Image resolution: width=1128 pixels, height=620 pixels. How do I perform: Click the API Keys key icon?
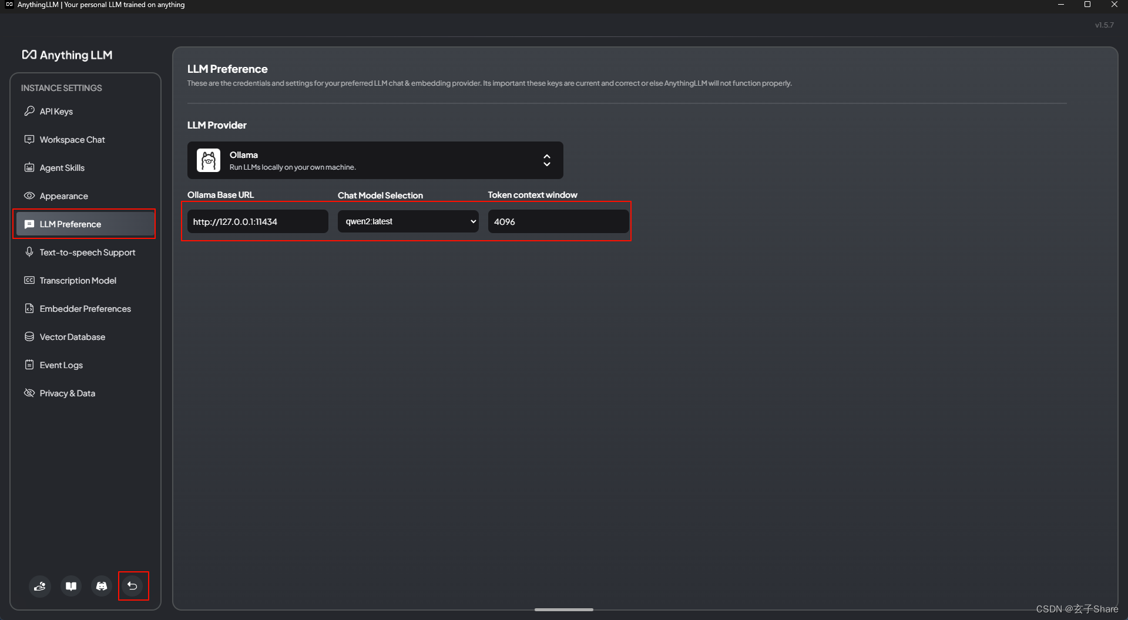(x=29, y=111)
